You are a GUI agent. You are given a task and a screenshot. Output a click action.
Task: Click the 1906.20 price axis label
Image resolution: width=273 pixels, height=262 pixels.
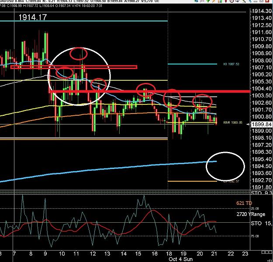click(x=262, y=75)
